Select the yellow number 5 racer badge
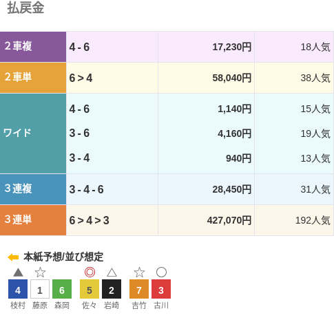This screenshot has height=322, width=334. point(90,289)
